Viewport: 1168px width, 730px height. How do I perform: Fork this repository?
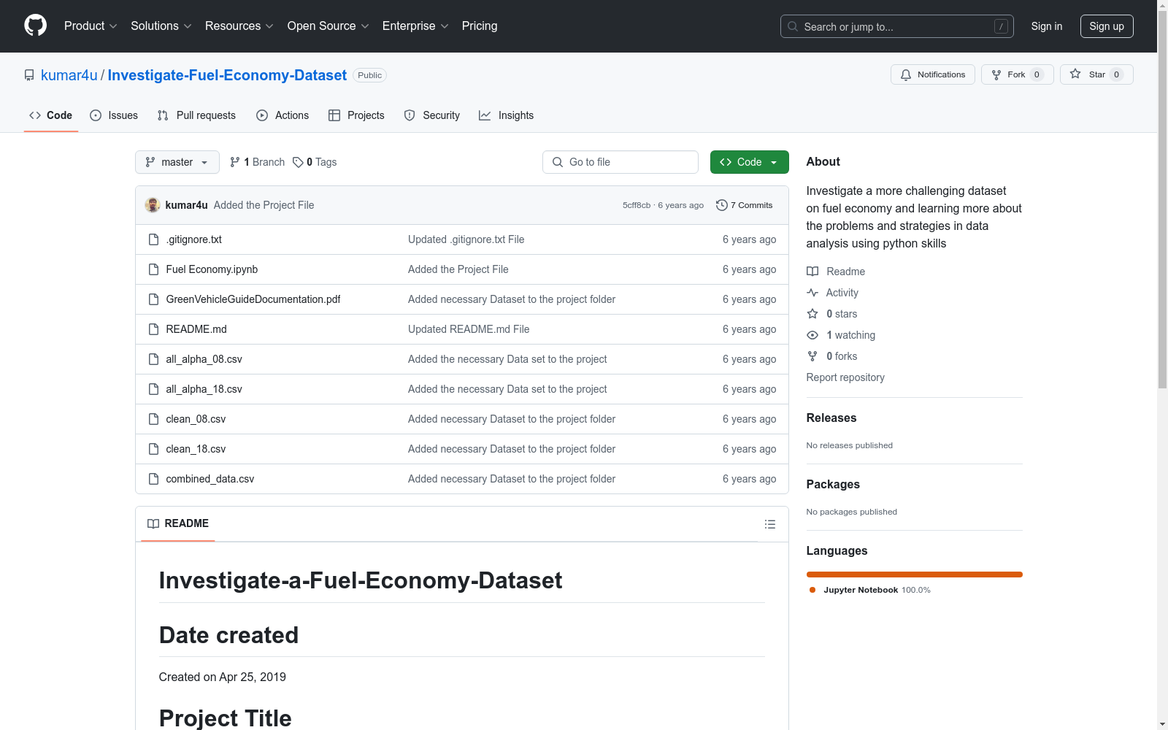click(1018, 74)
